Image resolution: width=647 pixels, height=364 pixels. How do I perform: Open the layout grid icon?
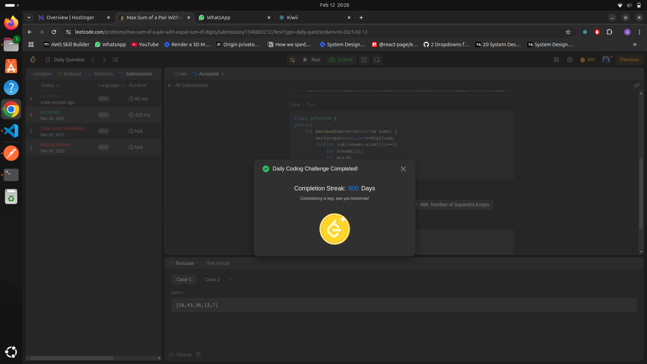[556, 60]
